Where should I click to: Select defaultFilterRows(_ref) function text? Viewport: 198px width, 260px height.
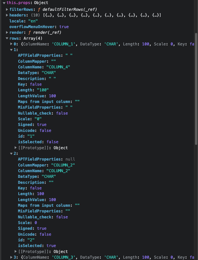(x=70, y=9)
